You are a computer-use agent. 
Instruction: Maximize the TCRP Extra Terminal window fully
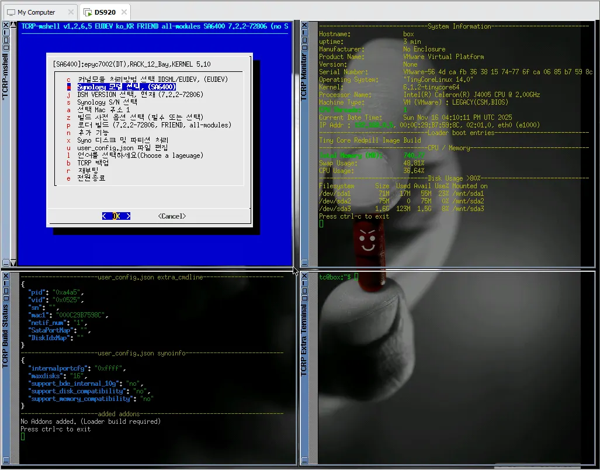tap(304, 291)
